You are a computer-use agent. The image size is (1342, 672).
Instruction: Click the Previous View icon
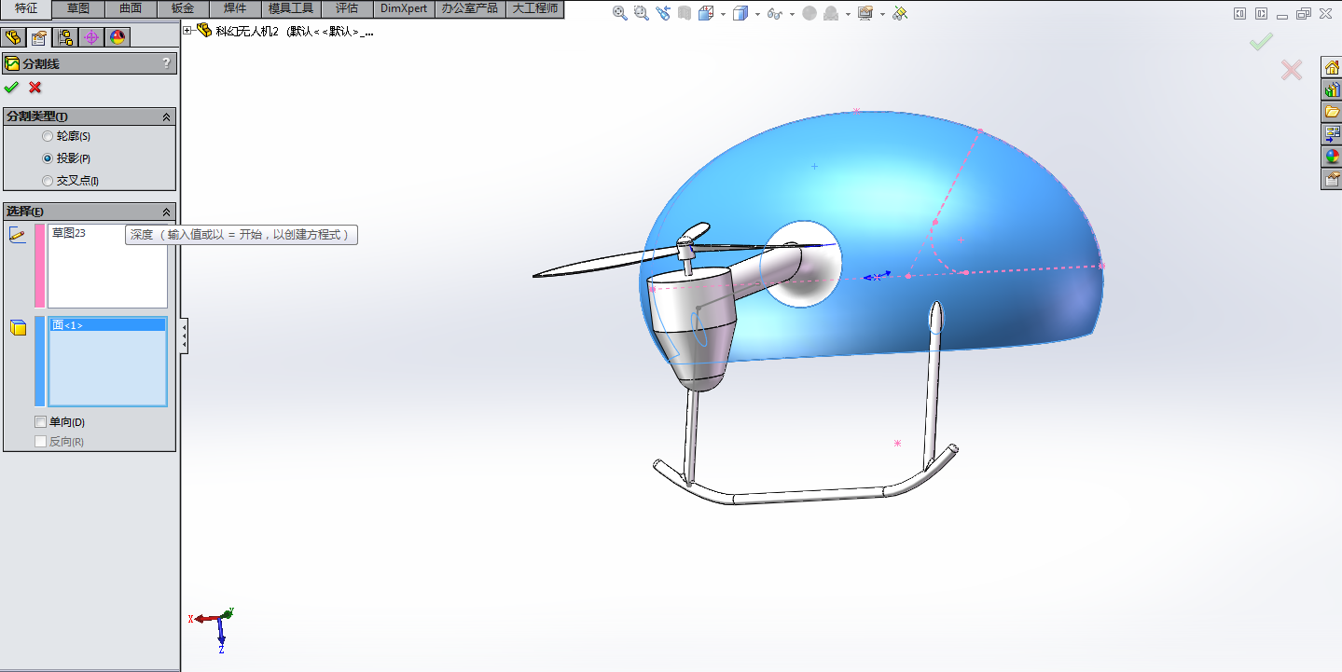coord(662,13)
